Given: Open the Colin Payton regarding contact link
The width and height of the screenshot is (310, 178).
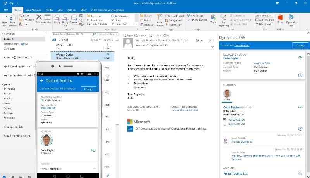Looking at the screenshot, I should click(x=231, y=58).
